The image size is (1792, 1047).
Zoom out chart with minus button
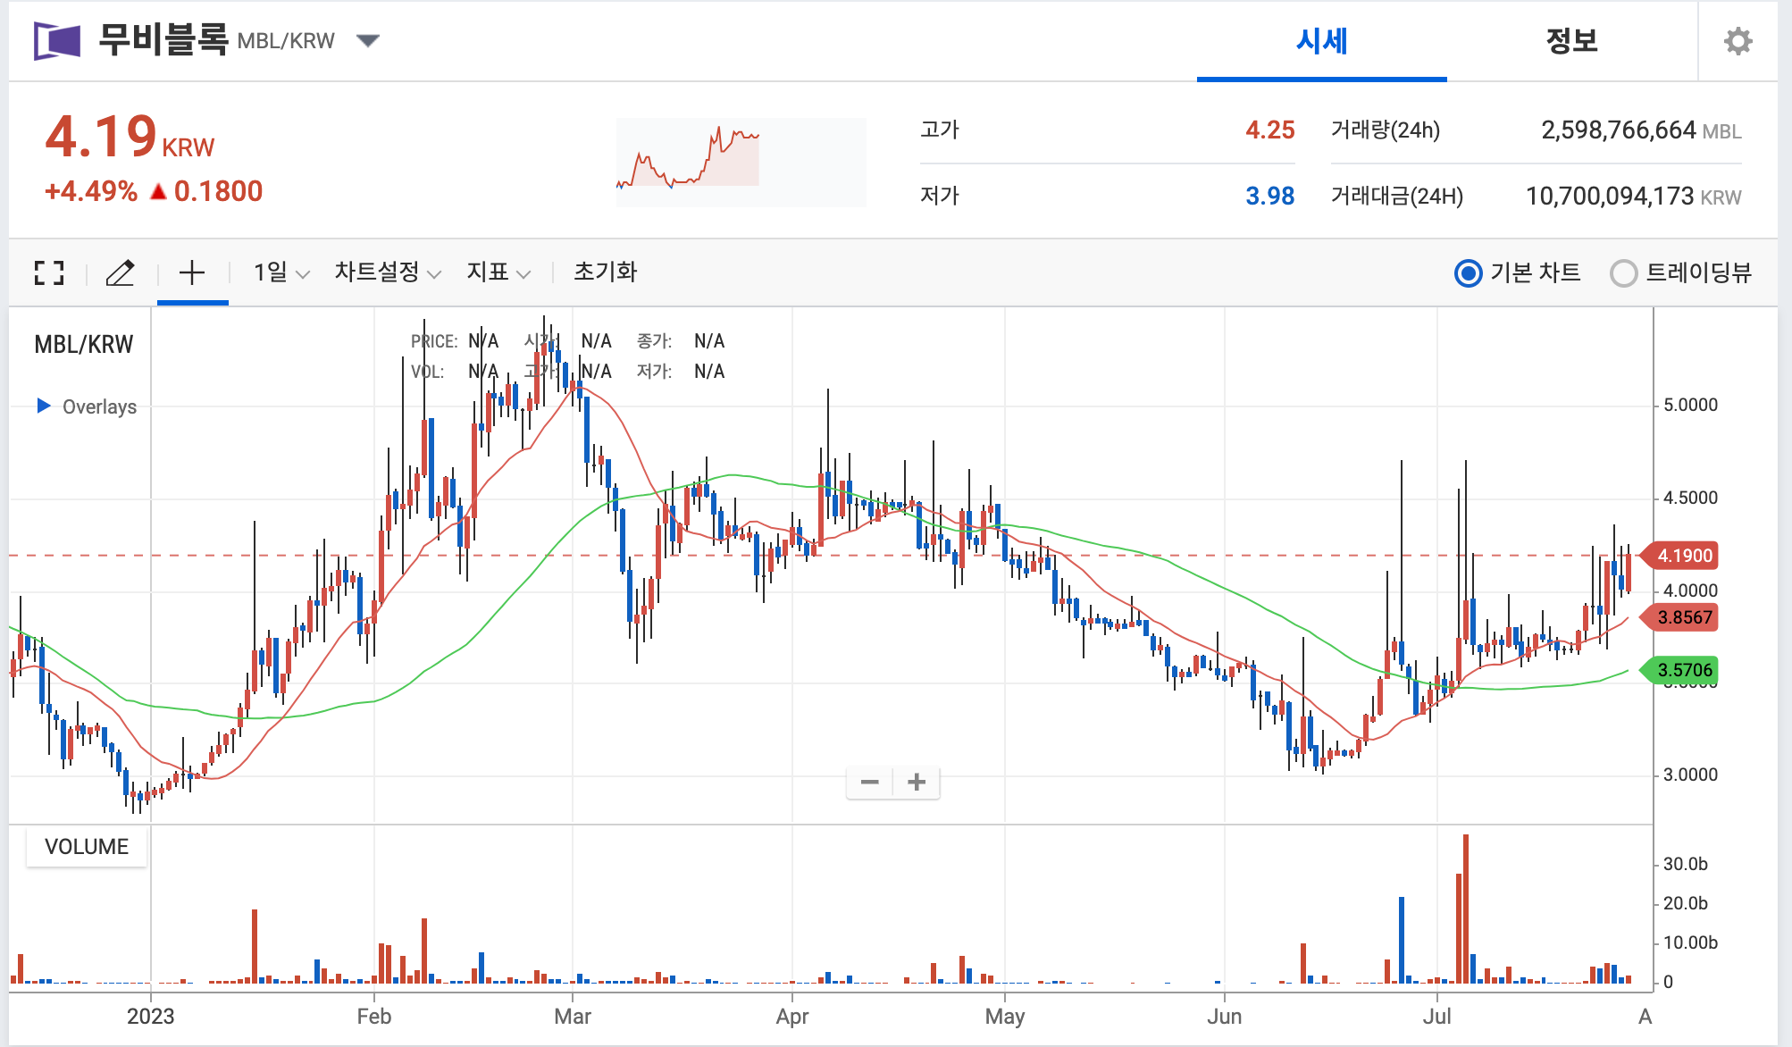coord(869,783)
